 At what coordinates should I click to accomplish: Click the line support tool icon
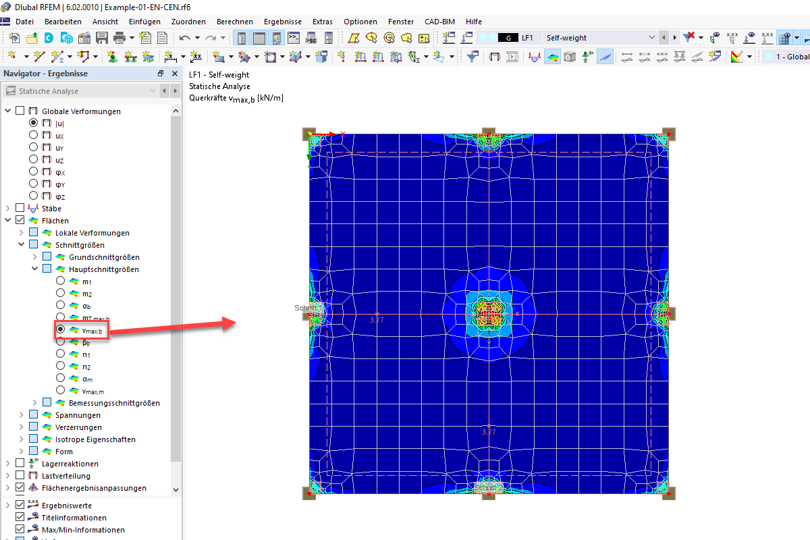[x=130, y=57]
